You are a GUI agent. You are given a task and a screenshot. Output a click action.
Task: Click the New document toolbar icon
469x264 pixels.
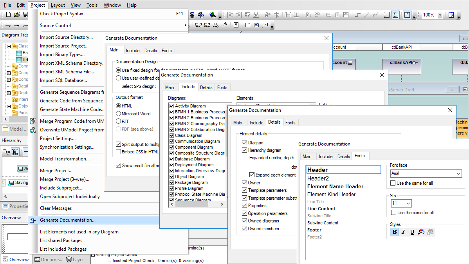8,15
